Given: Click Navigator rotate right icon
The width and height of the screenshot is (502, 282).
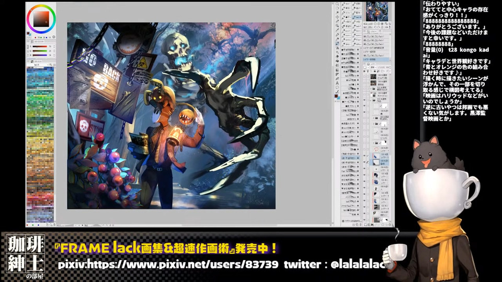Looking at the screenshot, I should click(x=379, y=27).
